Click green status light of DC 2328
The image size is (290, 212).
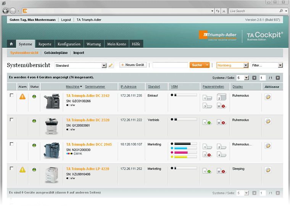[34, 121]
